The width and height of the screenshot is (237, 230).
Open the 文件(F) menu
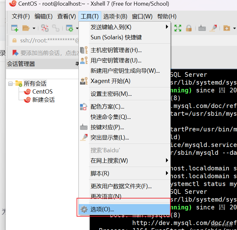[x=21, y=16]
